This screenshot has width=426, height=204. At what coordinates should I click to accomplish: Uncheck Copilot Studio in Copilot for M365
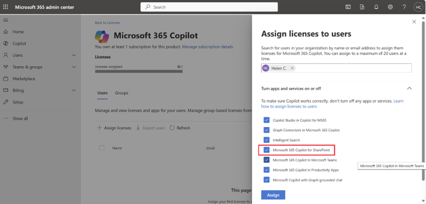(x=267, y=120)
